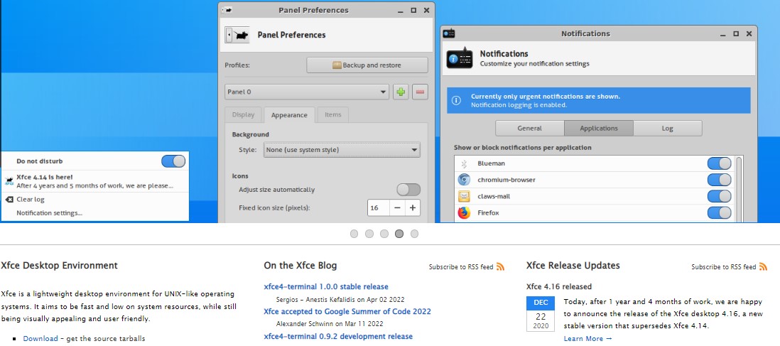Toggle Firefox notifications switch

(x=720, y=212)
